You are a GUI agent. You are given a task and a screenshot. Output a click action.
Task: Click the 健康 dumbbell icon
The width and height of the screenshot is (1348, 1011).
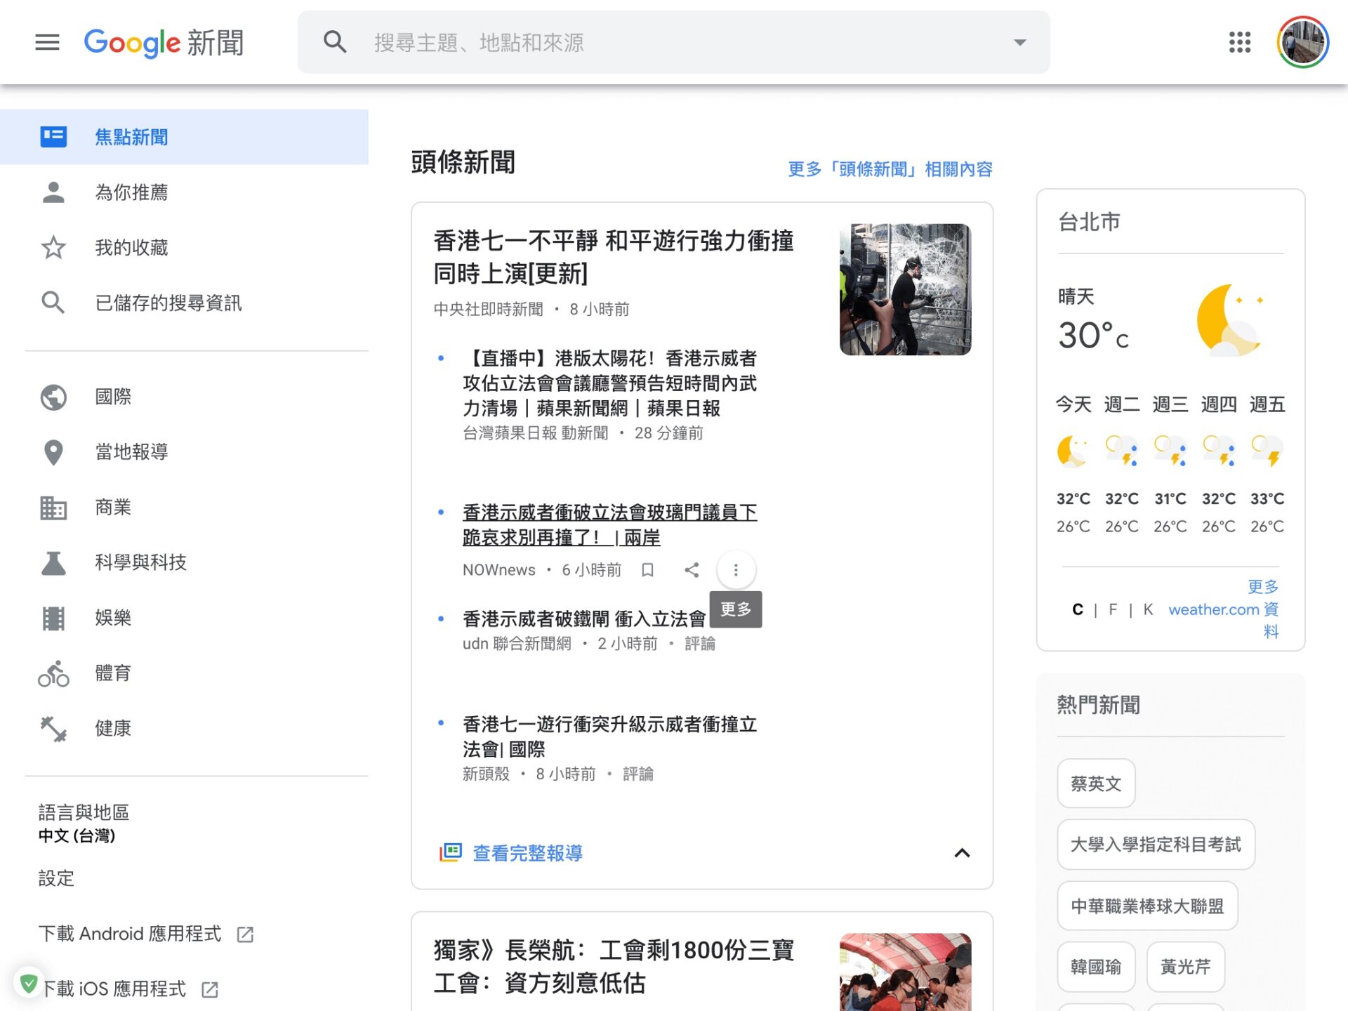pyautogui.click(x=53, y=729)
